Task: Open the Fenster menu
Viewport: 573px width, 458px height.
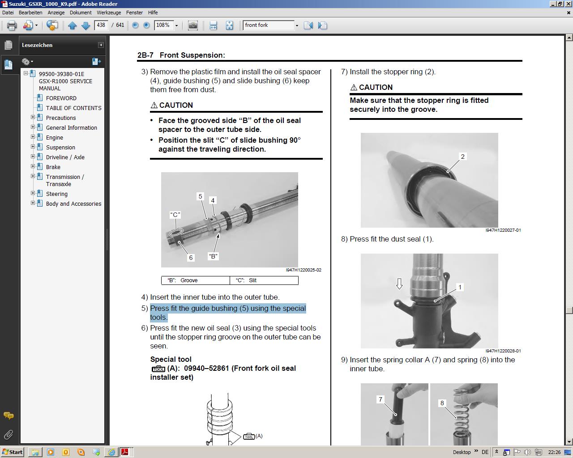Action: (x=134, y=13)
